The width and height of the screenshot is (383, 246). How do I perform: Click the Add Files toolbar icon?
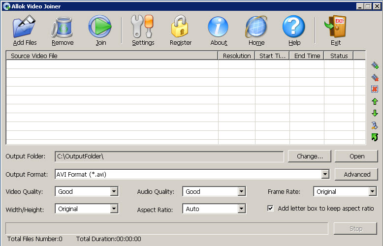click(24, 26)
